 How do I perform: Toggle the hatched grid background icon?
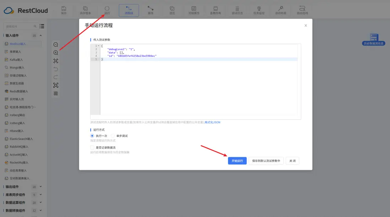(56, 93)
